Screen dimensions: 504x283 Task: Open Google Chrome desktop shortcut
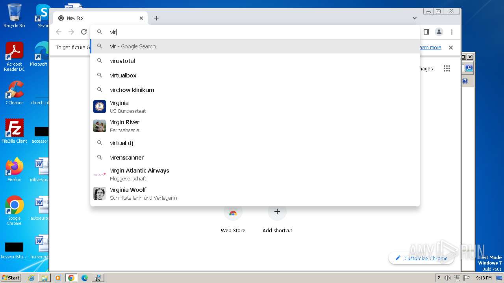14,211
